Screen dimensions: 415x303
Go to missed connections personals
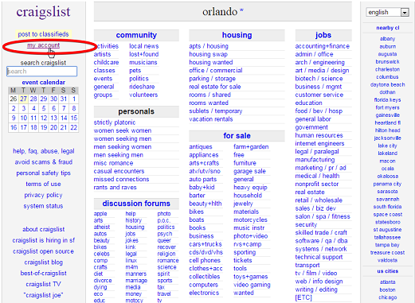pos(121,179)
